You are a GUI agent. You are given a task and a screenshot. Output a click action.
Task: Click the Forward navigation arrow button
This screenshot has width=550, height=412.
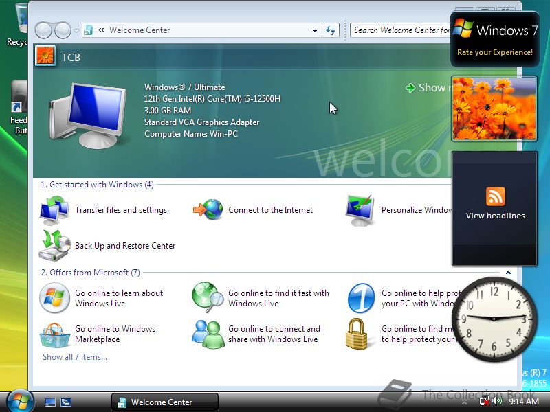coord(63,30)
